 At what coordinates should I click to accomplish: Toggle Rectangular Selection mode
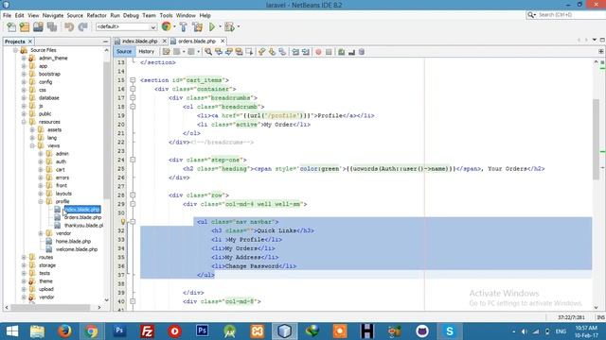tap(249, 52)
